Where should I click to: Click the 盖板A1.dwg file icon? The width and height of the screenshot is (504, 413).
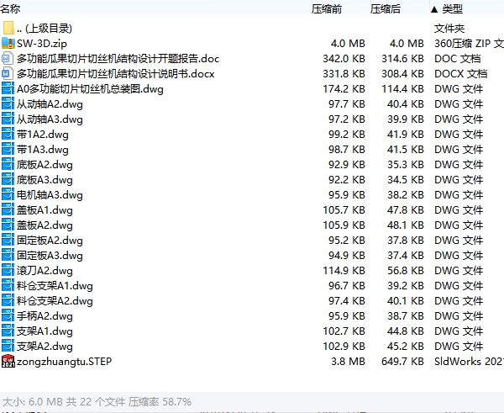pyautogui.click(x=8, y=209)
